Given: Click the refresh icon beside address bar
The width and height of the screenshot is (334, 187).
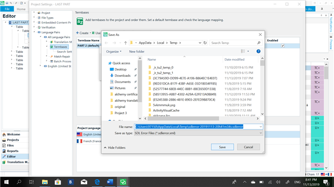Looking at the screenshot, I should [205, 43].
